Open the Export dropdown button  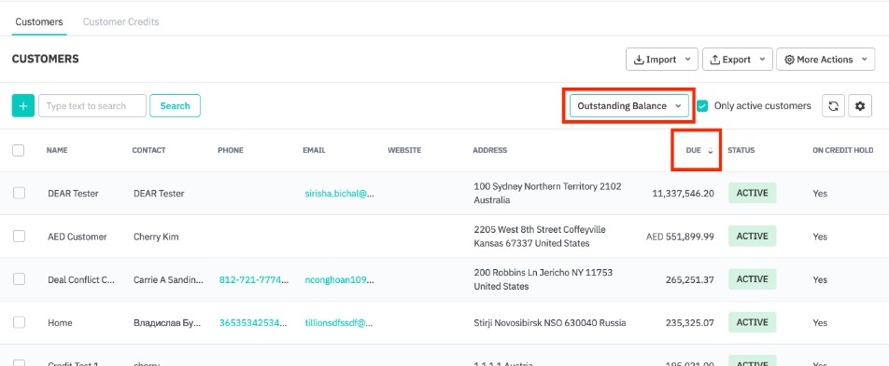point(737,60)
